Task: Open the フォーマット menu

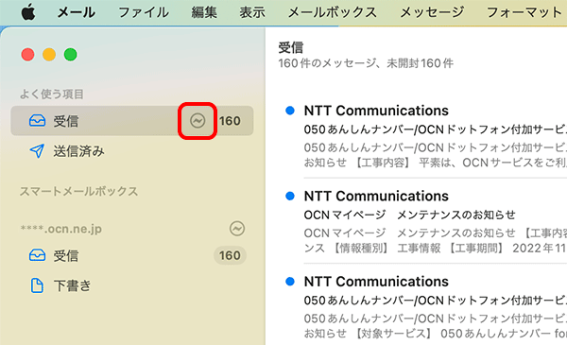Action: [x=524, y=12]
